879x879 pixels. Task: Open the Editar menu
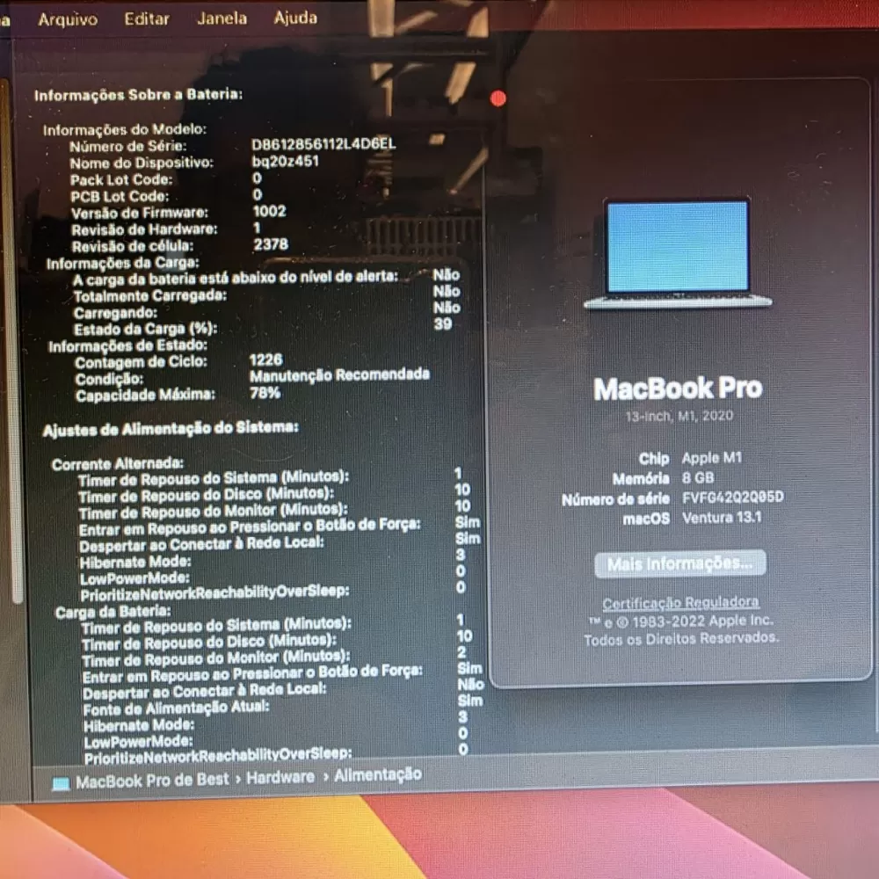[x=147, y=18]
